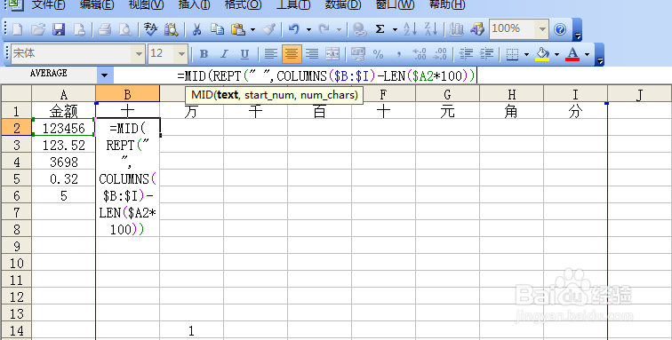Open the 文件(F) menu
Viewport: 672px width, 340px height.
tap(49, 5)
